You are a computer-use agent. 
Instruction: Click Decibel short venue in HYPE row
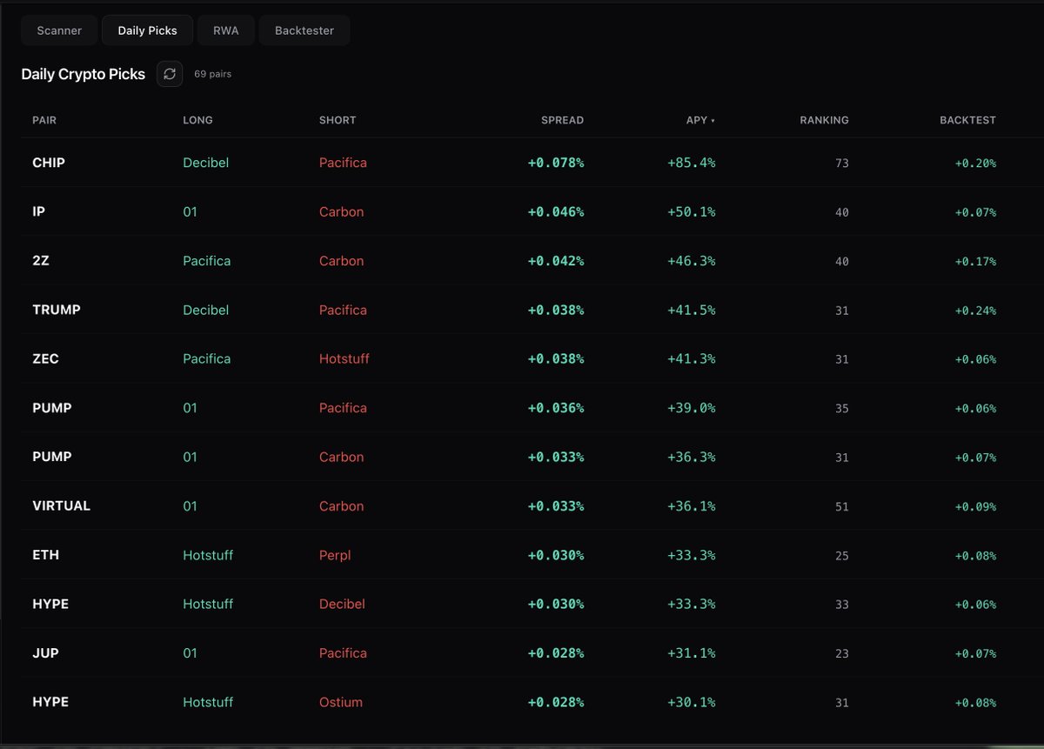tap(342, 604)
